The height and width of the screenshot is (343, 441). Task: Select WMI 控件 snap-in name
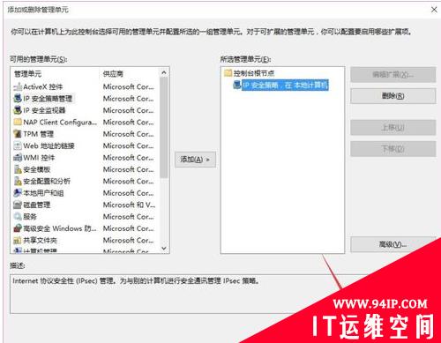(39, 158)
